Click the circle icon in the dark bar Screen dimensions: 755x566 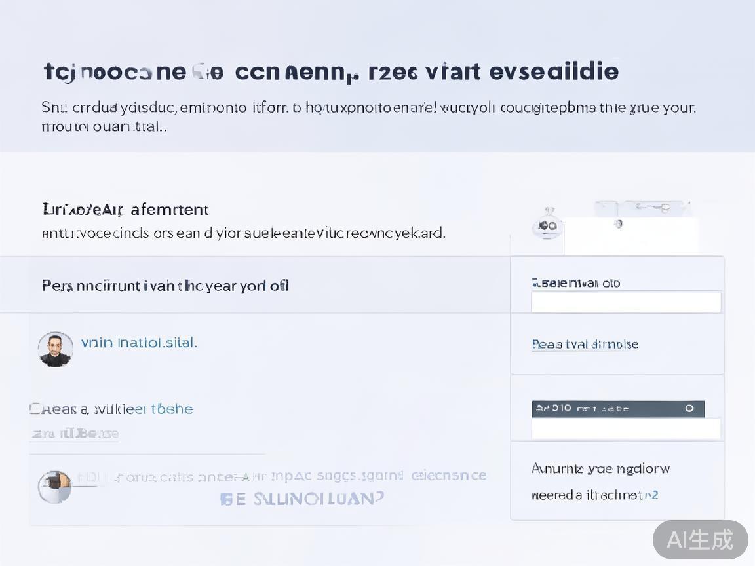pyautogui.click(x=689, y=408)
